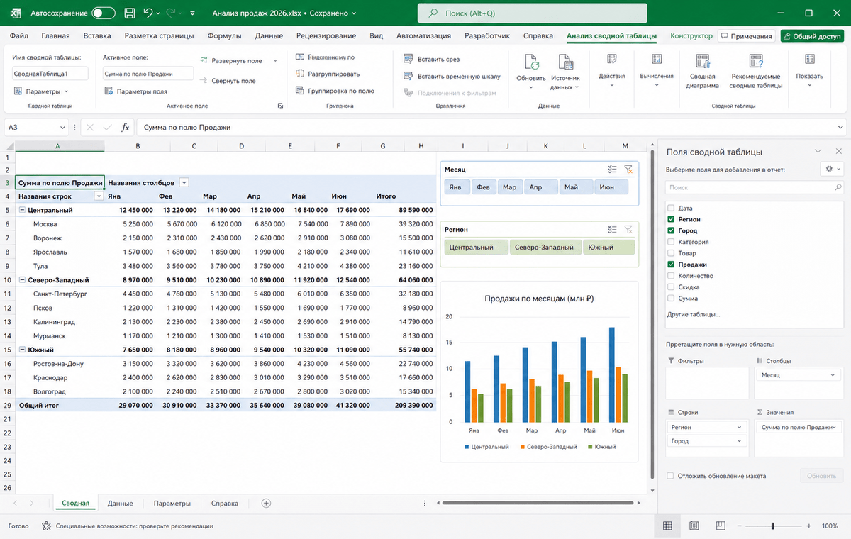
Task: Collapse the Центральный row group
Action: coord(21,210)
